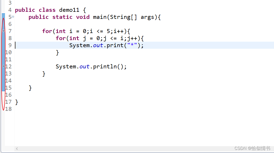The width and height of the screenshot is (274, 153).
Task: Click String[] in the main method parameters
Action: pos(123,17)
